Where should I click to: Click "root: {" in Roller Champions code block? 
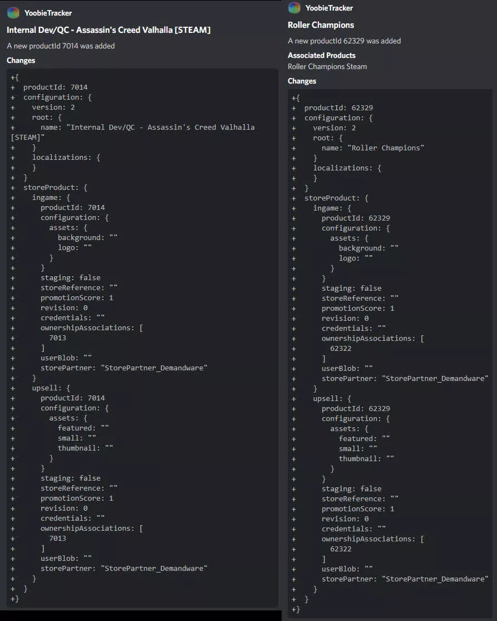[x=328, y=138]
